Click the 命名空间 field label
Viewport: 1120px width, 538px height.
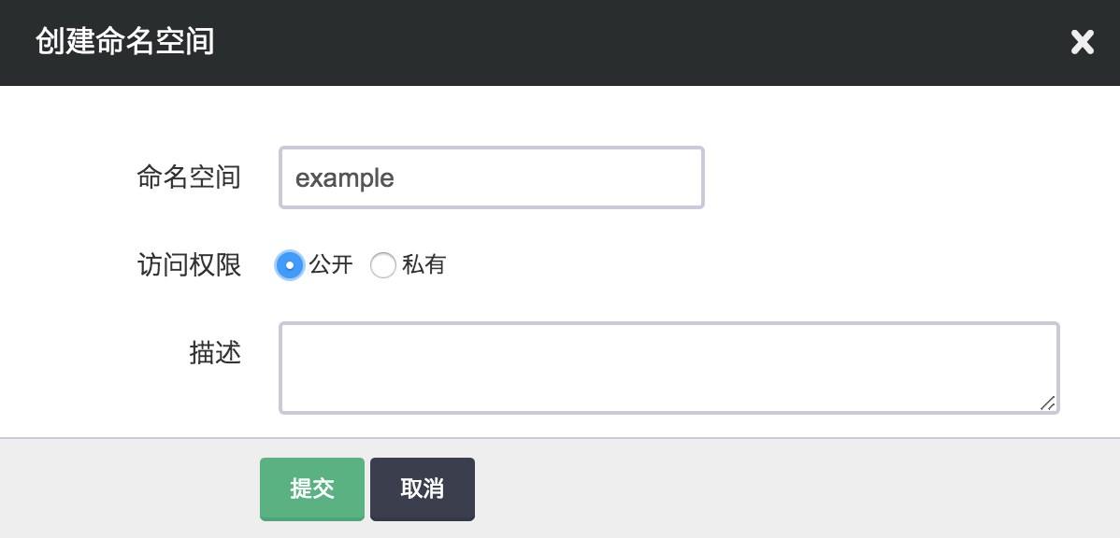(189, 177)
